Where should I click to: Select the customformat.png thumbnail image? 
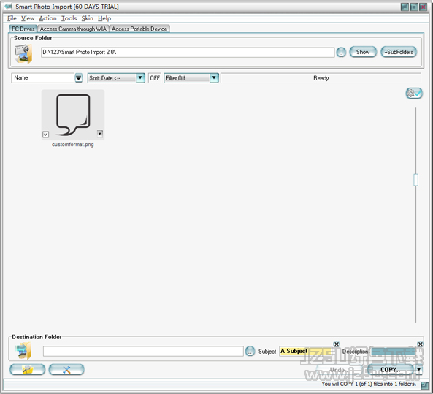point(73,115)
